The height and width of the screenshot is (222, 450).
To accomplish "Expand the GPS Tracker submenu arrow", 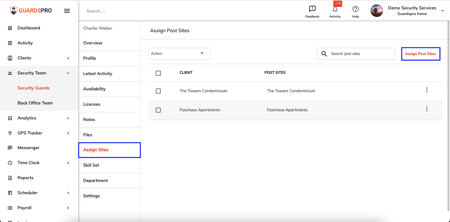I will 68,133.
